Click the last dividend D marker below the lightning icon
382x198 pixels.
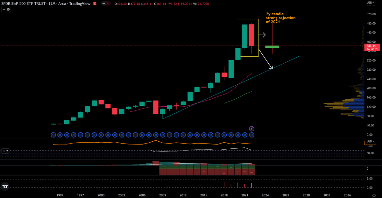(251, 135)
